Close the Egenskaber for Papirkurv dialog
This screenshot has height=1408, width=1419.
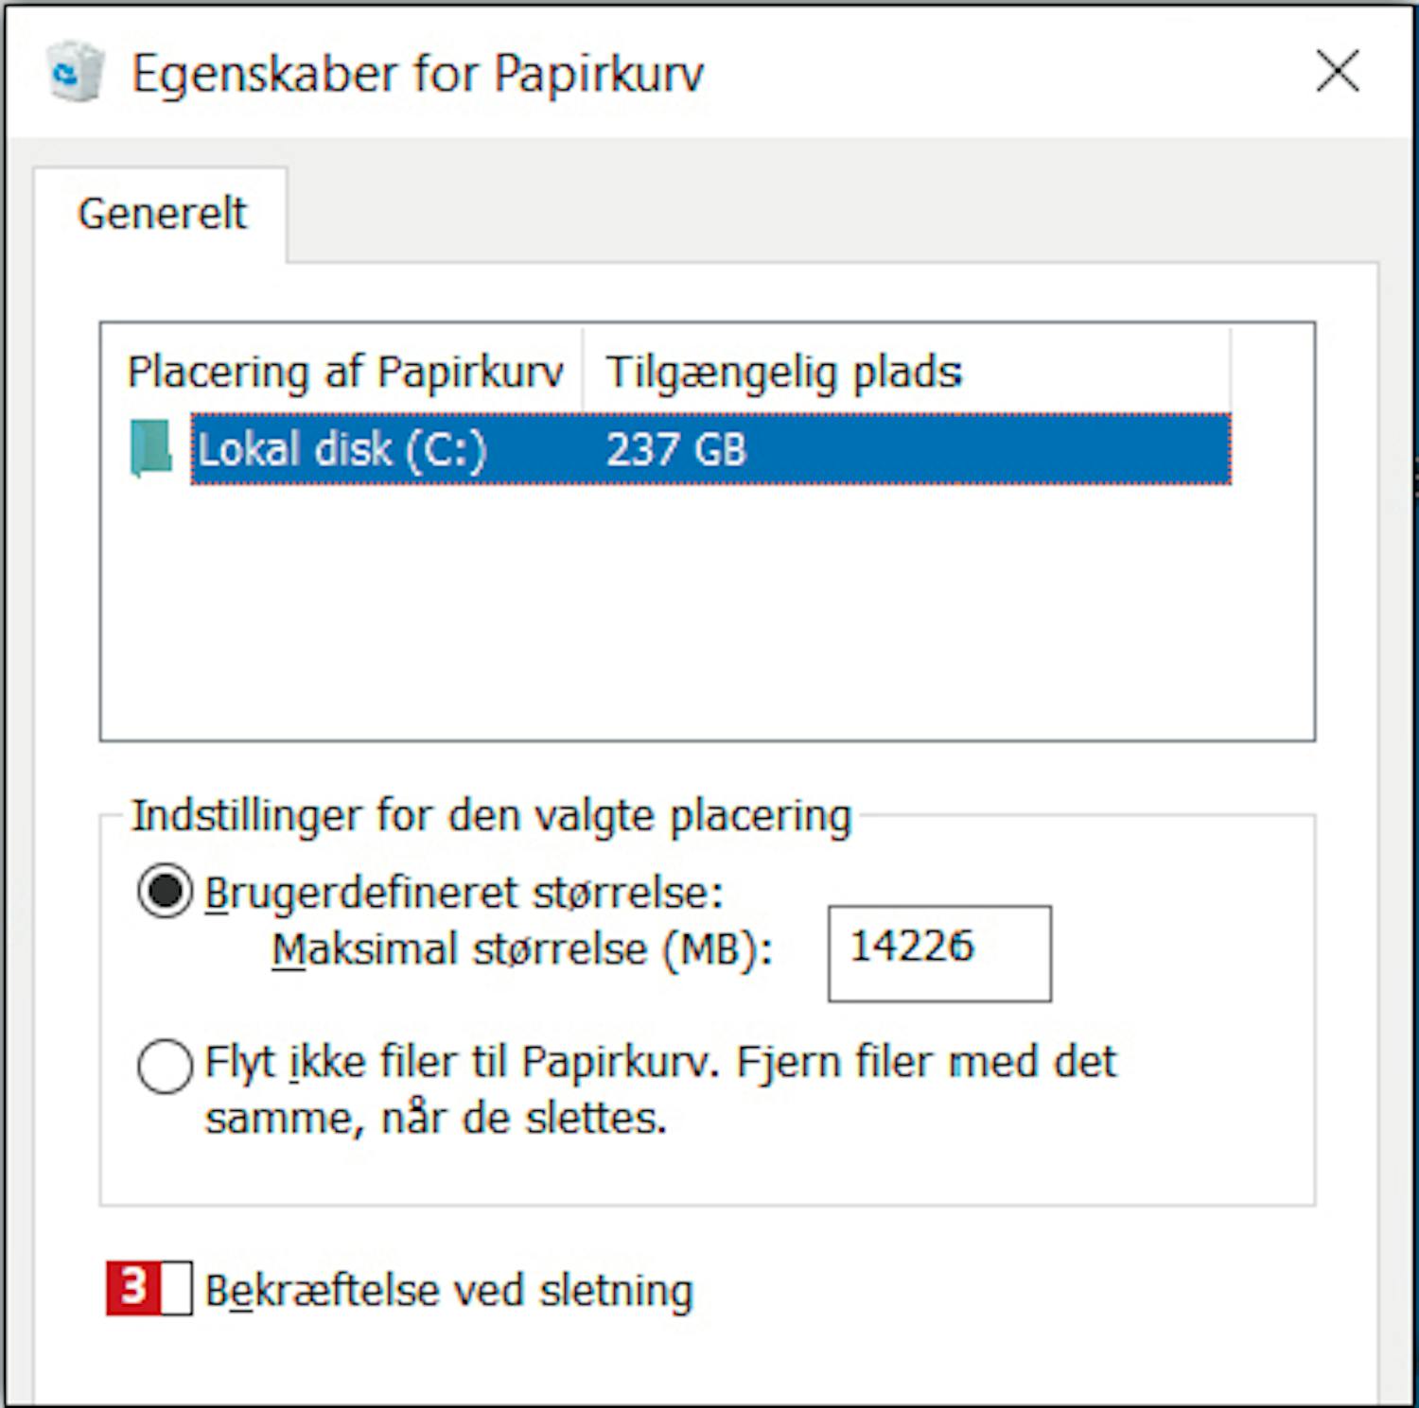[1338, 72]
